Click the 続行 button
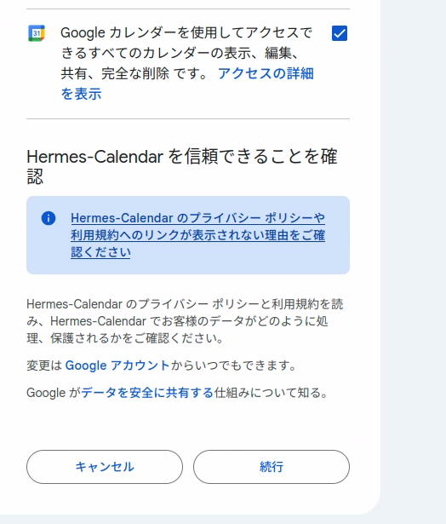The height and width of the screenshot is (524, 446). (272, 467)
